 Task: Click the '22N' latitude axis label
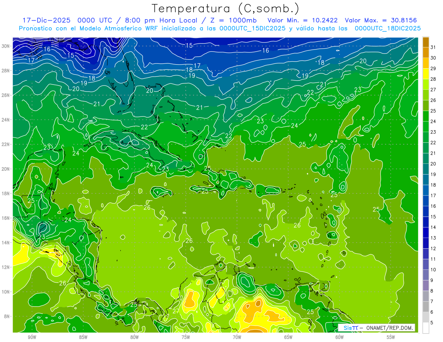(x=5, y=144)
